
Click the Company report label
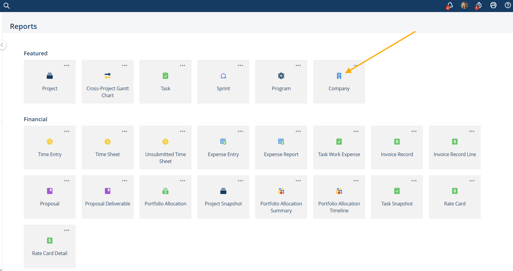339,88
